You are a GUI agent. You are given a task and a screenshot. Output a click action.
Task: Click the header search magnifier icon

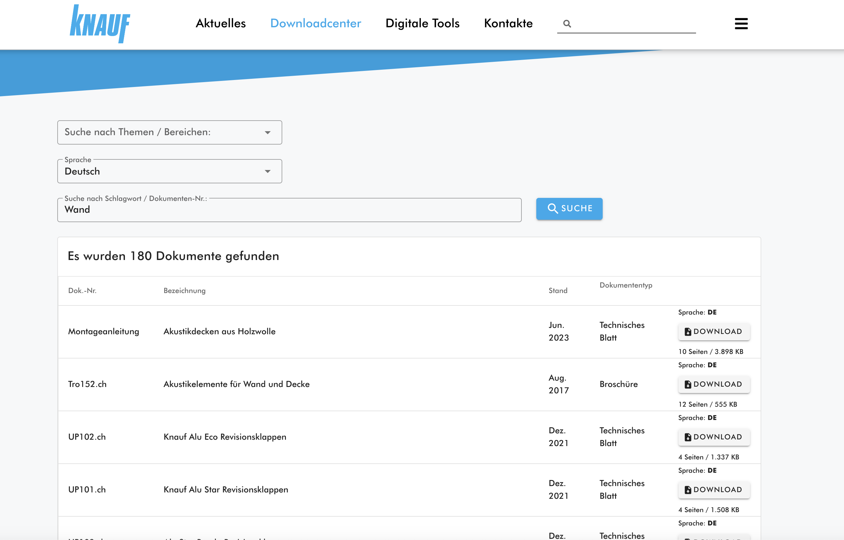567,24
